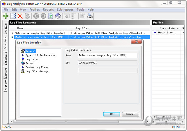Viewport: 187px width, 131px height.
Task: Open the Help menu
Action: point(90,10)
